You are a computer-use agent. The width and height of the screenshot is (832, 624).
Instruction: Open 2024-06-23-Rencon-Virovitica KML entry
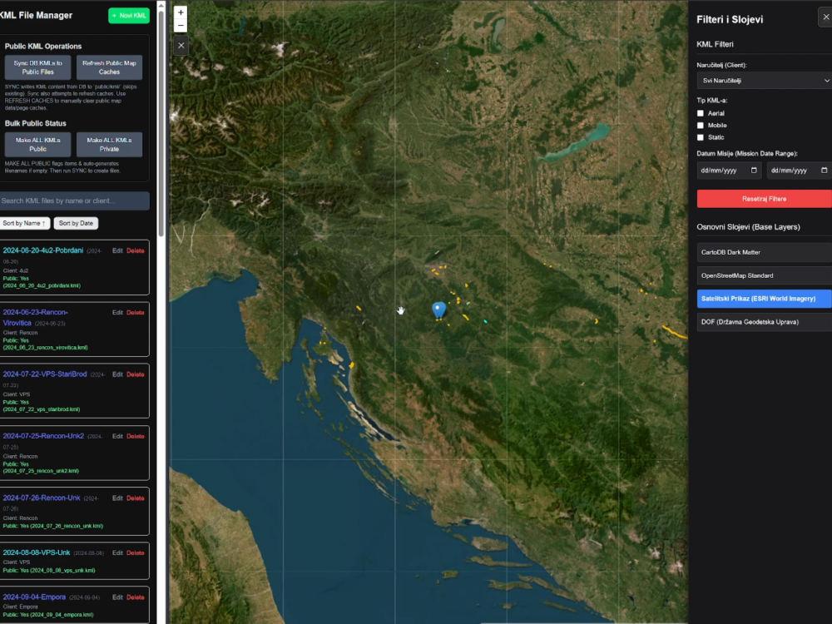[35, 317]
